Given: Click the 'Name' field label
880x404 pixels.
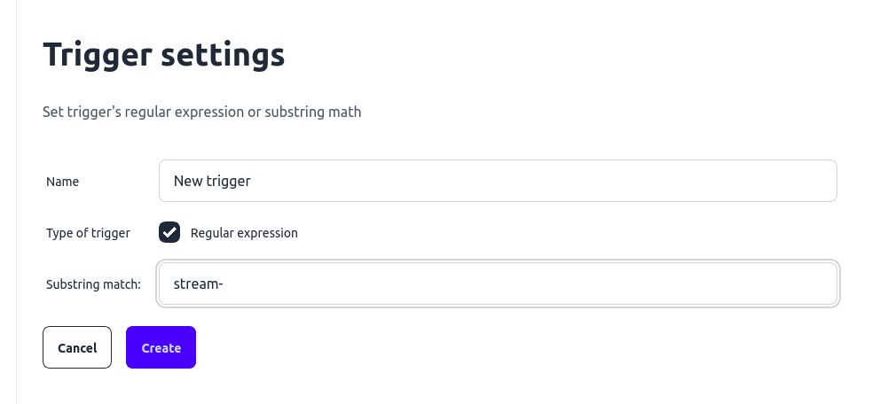Looking at the screenshot, I should point(62,182).
